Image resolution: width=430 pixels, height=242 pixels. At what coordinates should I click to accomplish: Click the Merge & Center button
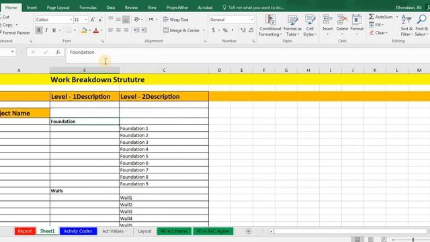(181, 30)
